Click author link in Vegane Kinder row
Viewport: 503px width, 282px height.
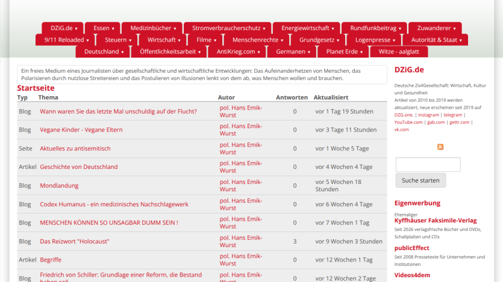tap(240, 130)
